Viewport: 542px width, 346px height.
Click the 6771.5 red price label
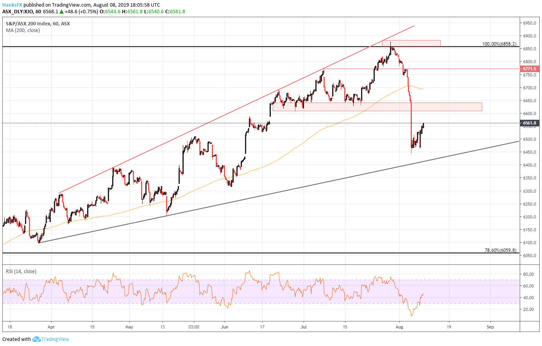coord(529,69)
